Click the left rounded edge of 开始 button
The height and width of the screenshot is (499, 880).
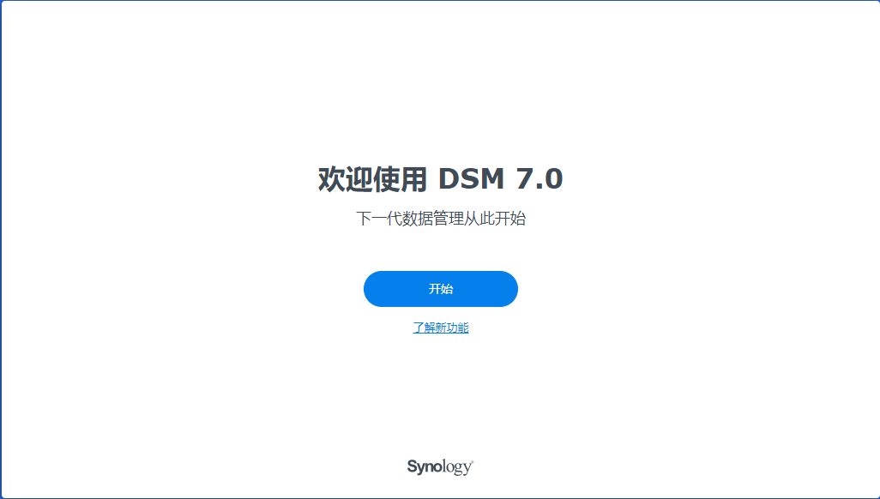click(x=372, y=288)
